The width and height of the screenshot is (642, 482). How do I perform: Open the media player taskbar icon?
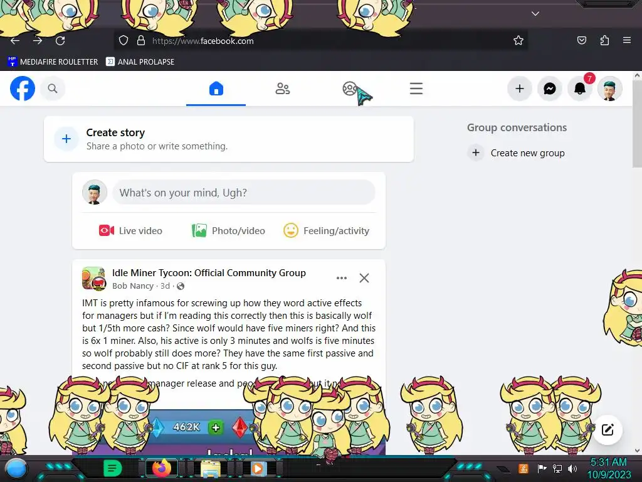pos(258,468)
